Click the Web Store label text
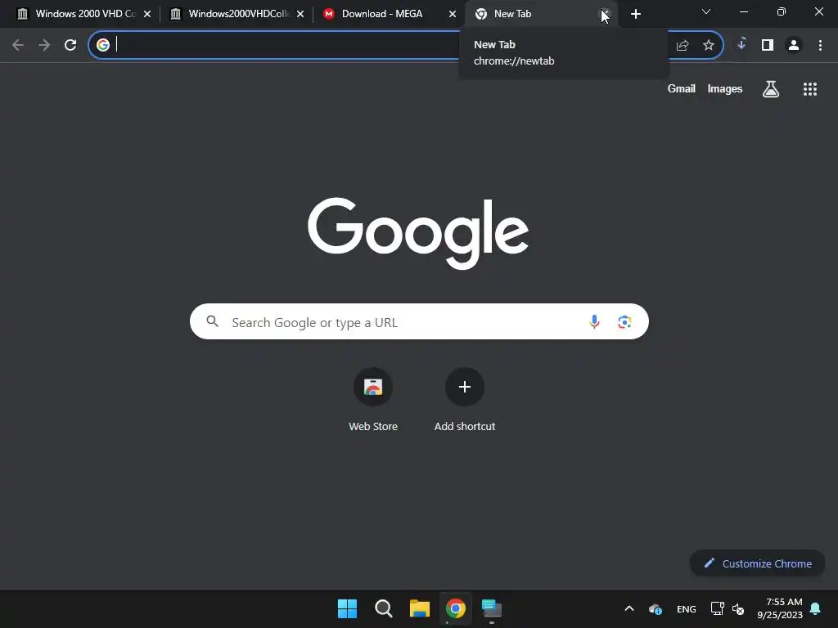Image resolution: width=838 pixels, height=628 pixels. [x=373, y=426]
